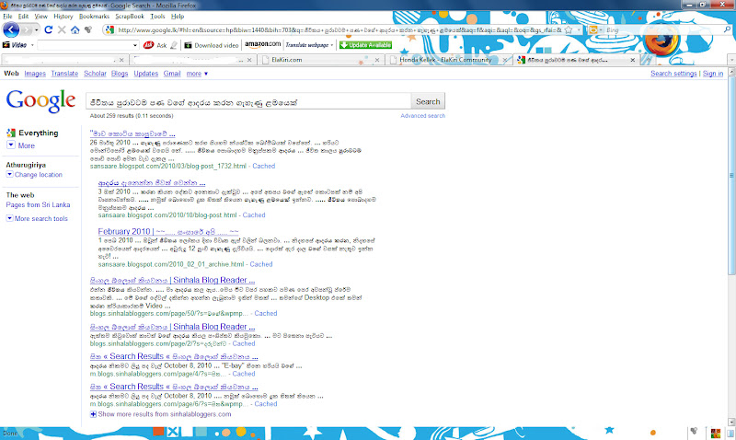
Task: Open the Video toolbar dropdown arrow
Action: 32,45
